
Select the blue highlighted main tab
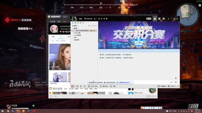click(61, 37)
